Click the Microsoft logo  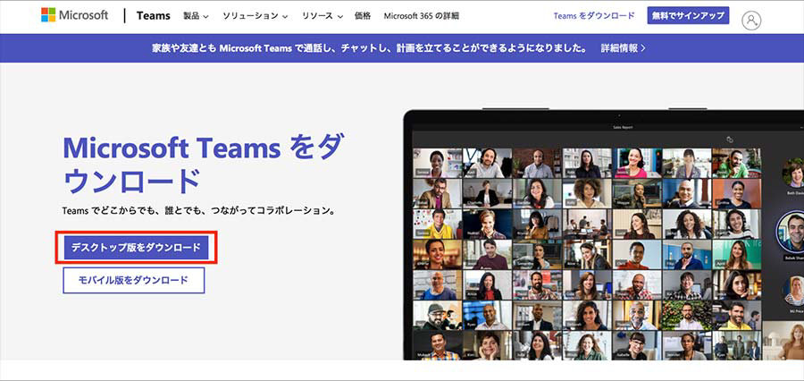point(75,15)
